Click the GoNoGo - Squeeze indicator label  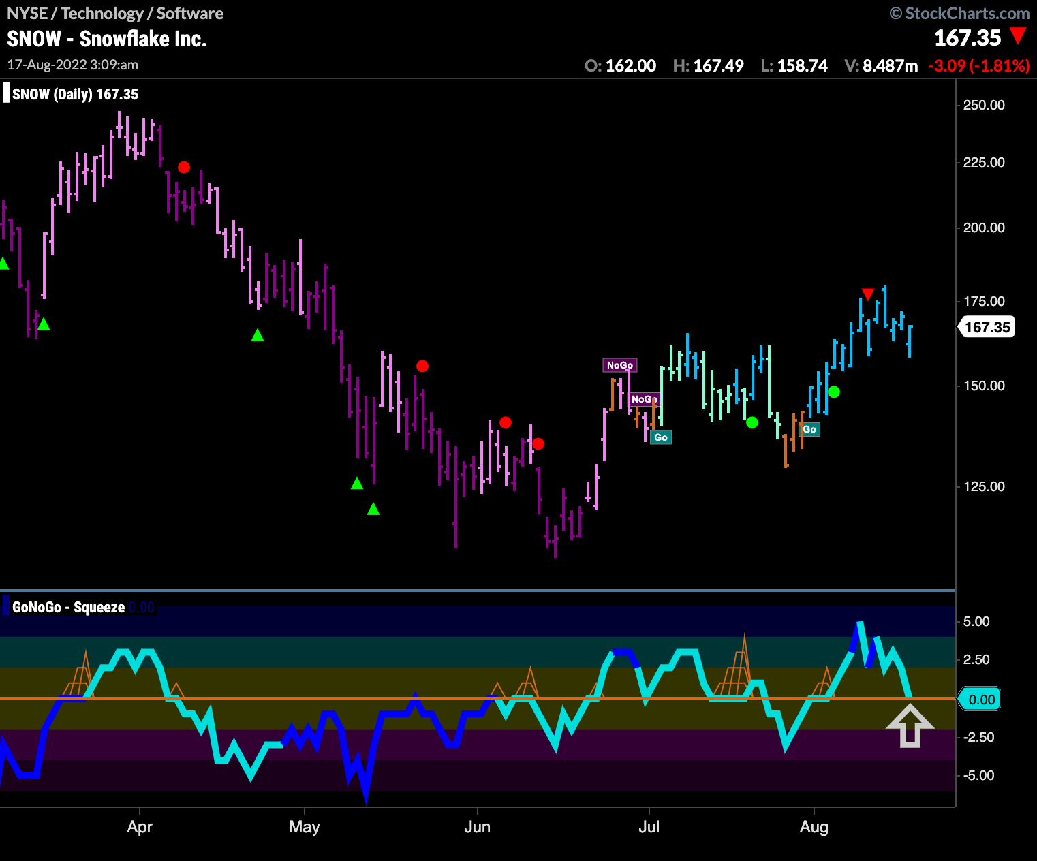click(x=69, y=607)
